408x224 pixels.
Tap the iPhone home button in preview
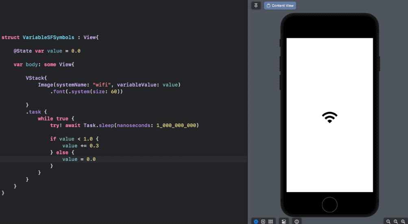pos(329,205)
